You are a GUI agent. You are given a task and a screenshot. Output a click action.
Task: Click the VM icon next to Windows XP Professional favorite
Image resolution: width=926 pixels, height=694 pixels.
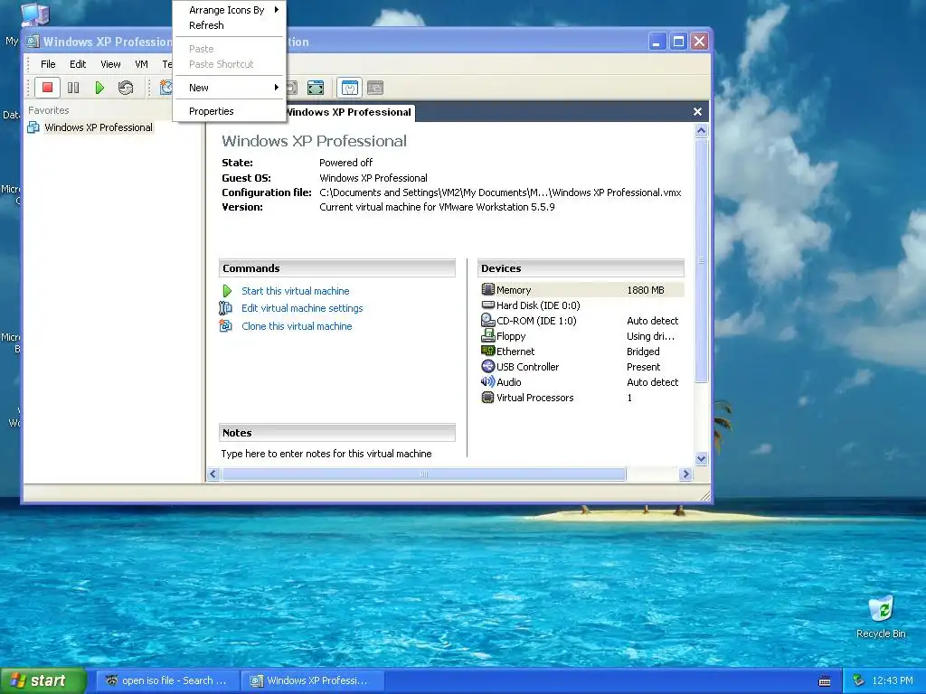coord(33,127)
